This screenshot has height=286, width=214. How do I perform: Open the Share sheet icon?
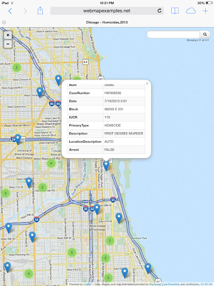tap(40, 11)
